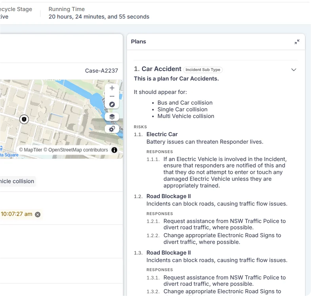Screen dimensions: 311x296
Task: Select the Single Car collision bullet
Action: (x=182, y=109)
